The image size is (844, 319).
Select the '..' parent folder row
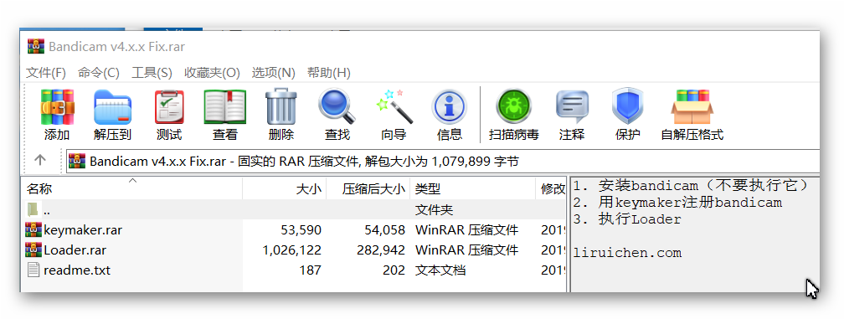[x=293, y=210]
